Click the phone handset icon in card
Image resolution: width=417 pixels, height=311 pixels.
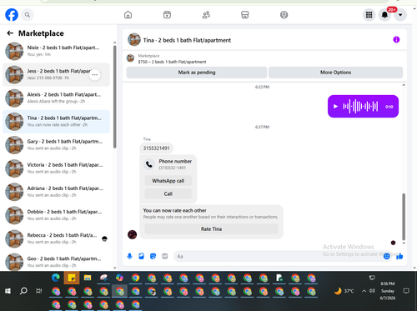149,164
